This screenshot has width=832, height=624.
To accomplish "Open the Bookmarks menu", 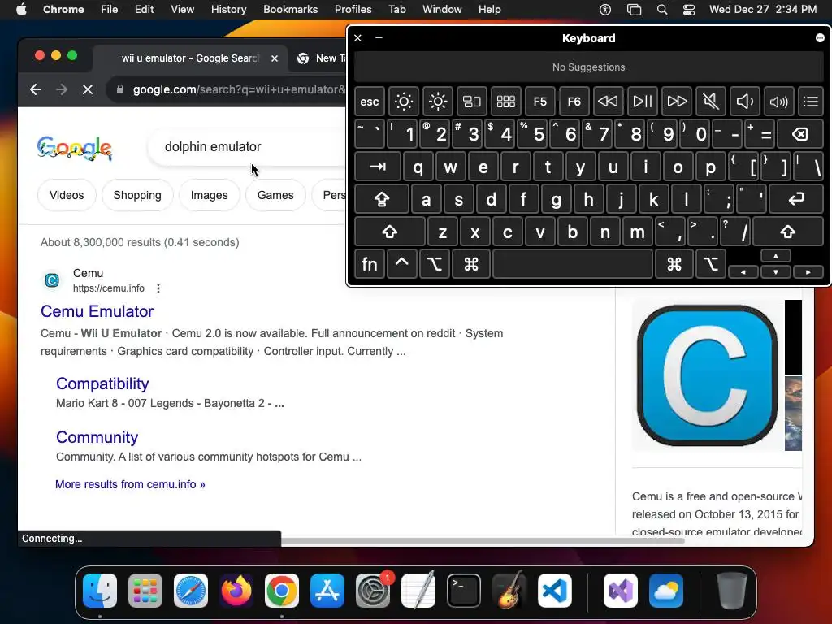I will pyautogui.click(x=291, y=10).
